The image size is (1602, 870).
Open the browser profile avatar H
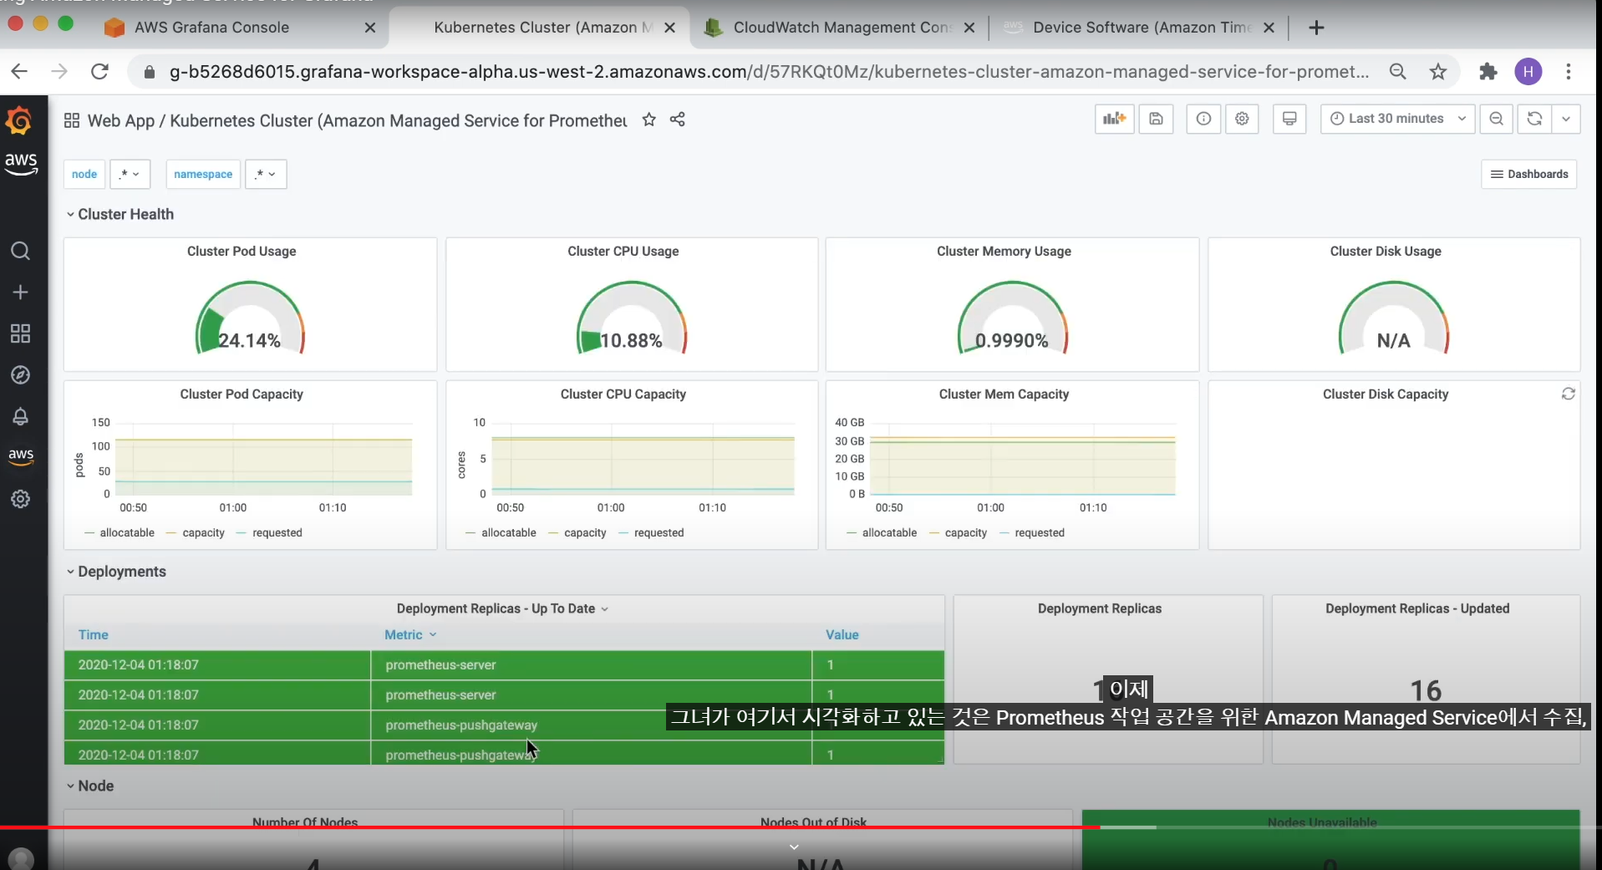(1528, 72)
